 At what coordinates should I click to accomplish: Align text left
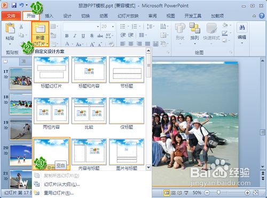tap(123, 44)
